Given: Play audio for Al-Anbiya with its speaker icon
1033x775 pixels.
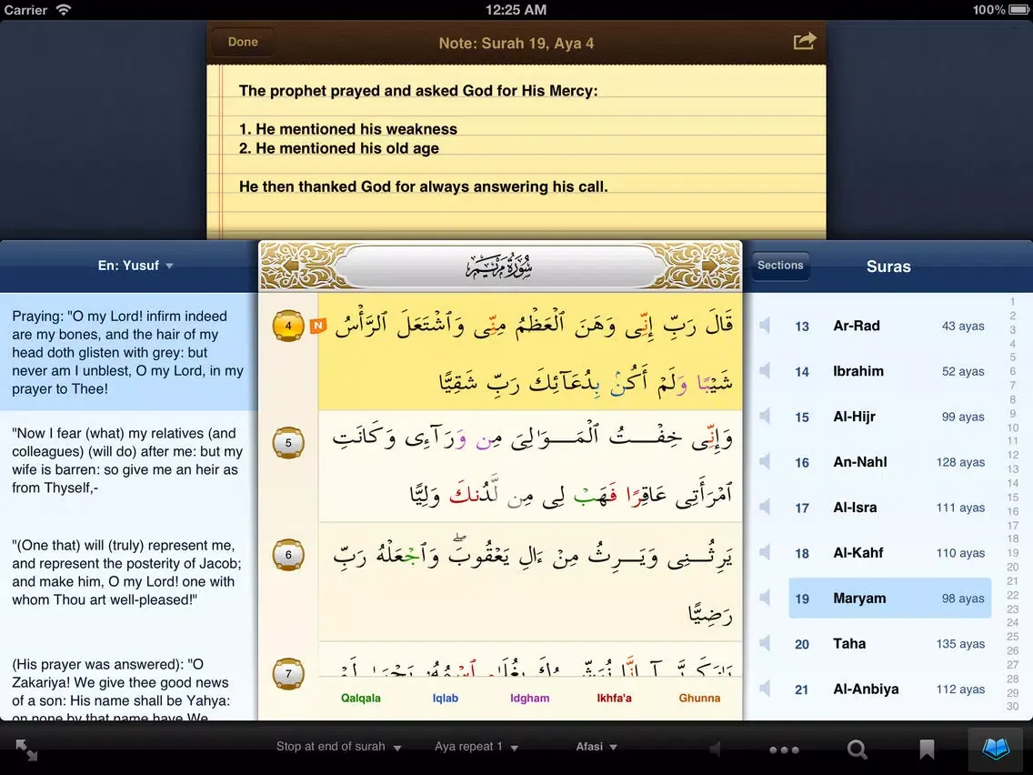Looking at the screenshot, I should pyautogui.click(x=764, y=689).
